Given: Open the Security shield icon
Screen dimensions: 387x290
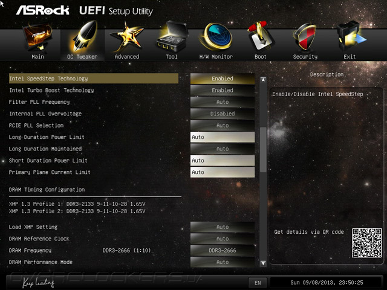Looking at the screenshot, I should (305, 37).
